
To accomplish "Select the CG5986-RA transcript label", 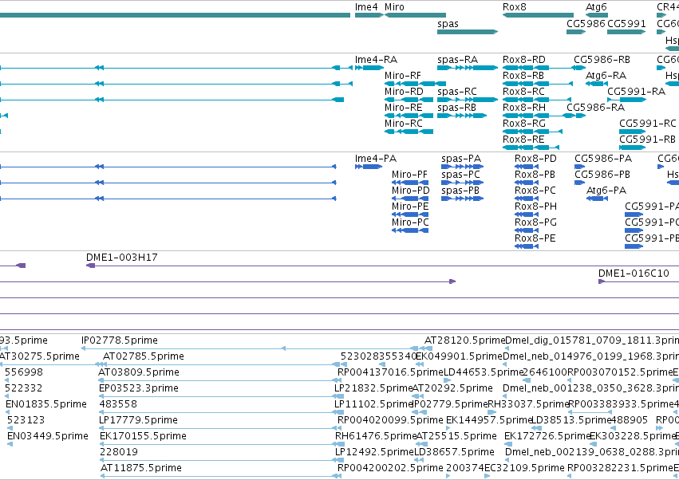I will [x=595, y=108].
